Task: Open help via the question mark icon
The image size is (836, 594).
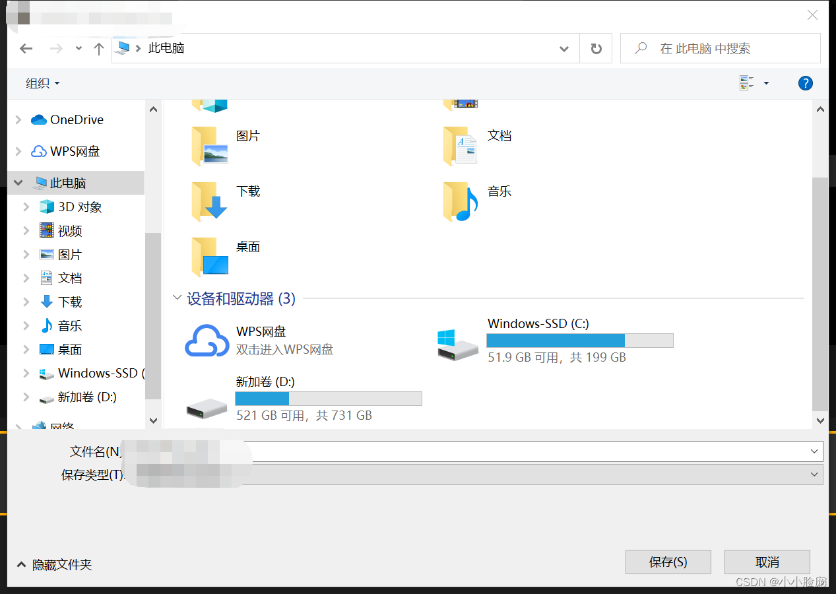Action: (805, 83)
